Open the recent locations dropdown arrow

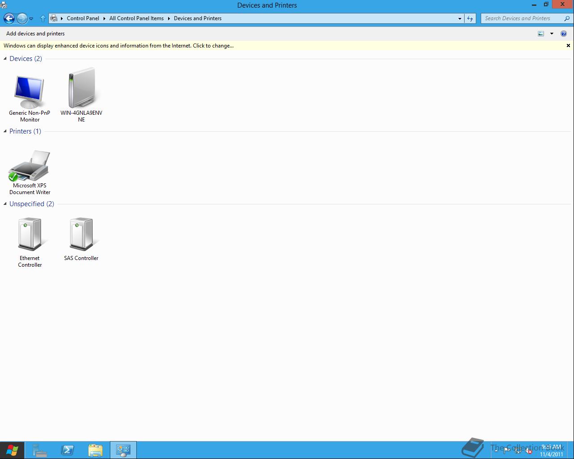[x=31, y=19]
